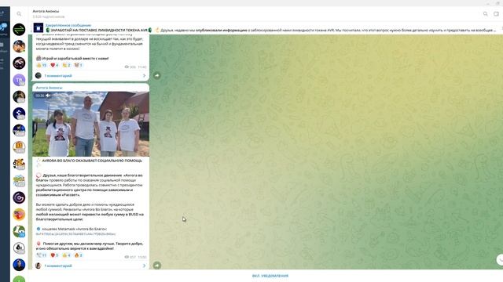Image resolution: width=503 pixels, height=282 pixels.
Task: Open the pinned message thumbnail
Action: [x=39, y=27]
